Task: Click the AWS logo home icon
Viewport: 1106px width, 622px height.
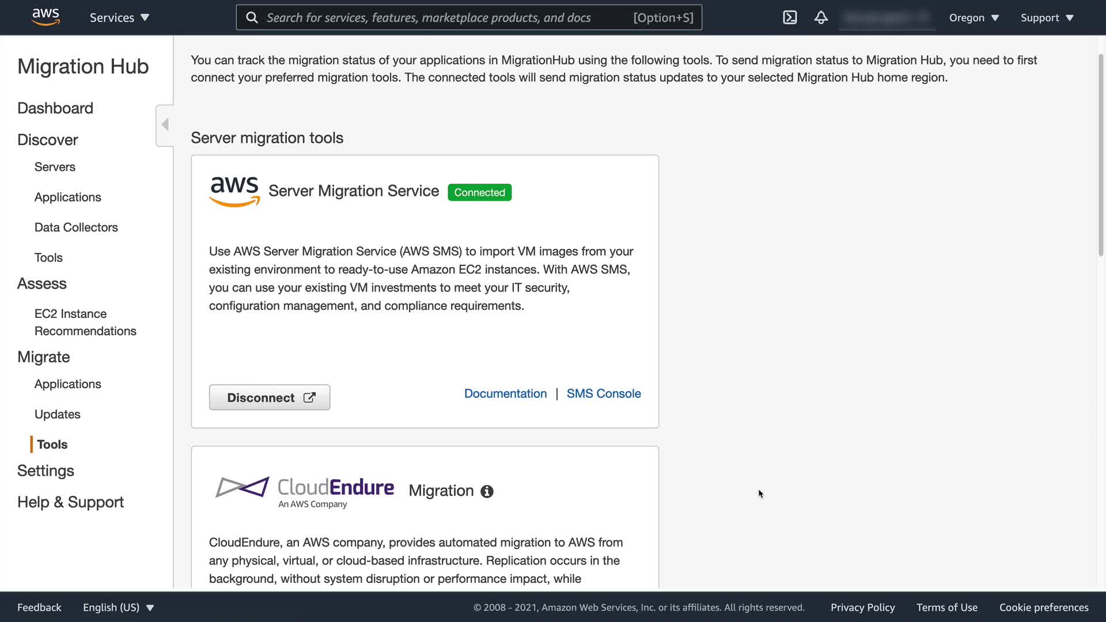Action: (46, 17)
